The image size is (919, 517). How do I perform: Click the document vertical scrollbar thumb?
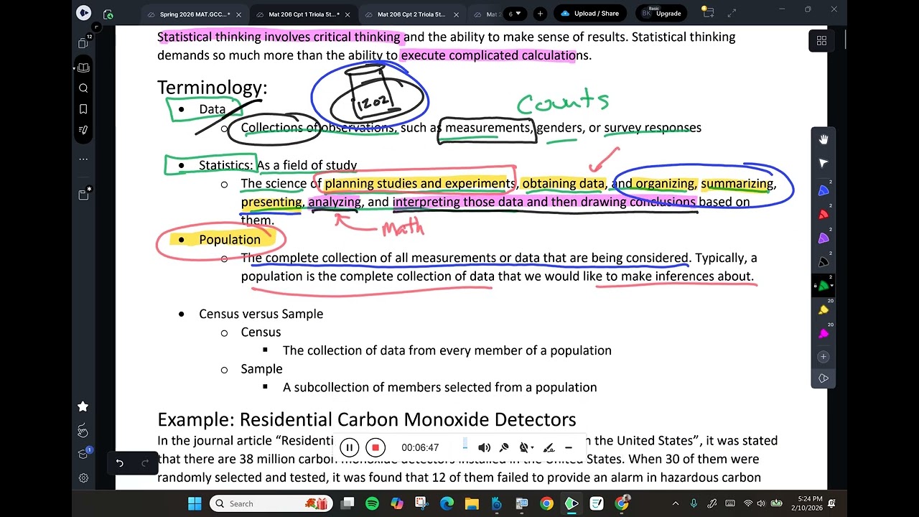(x=845, y=39)
